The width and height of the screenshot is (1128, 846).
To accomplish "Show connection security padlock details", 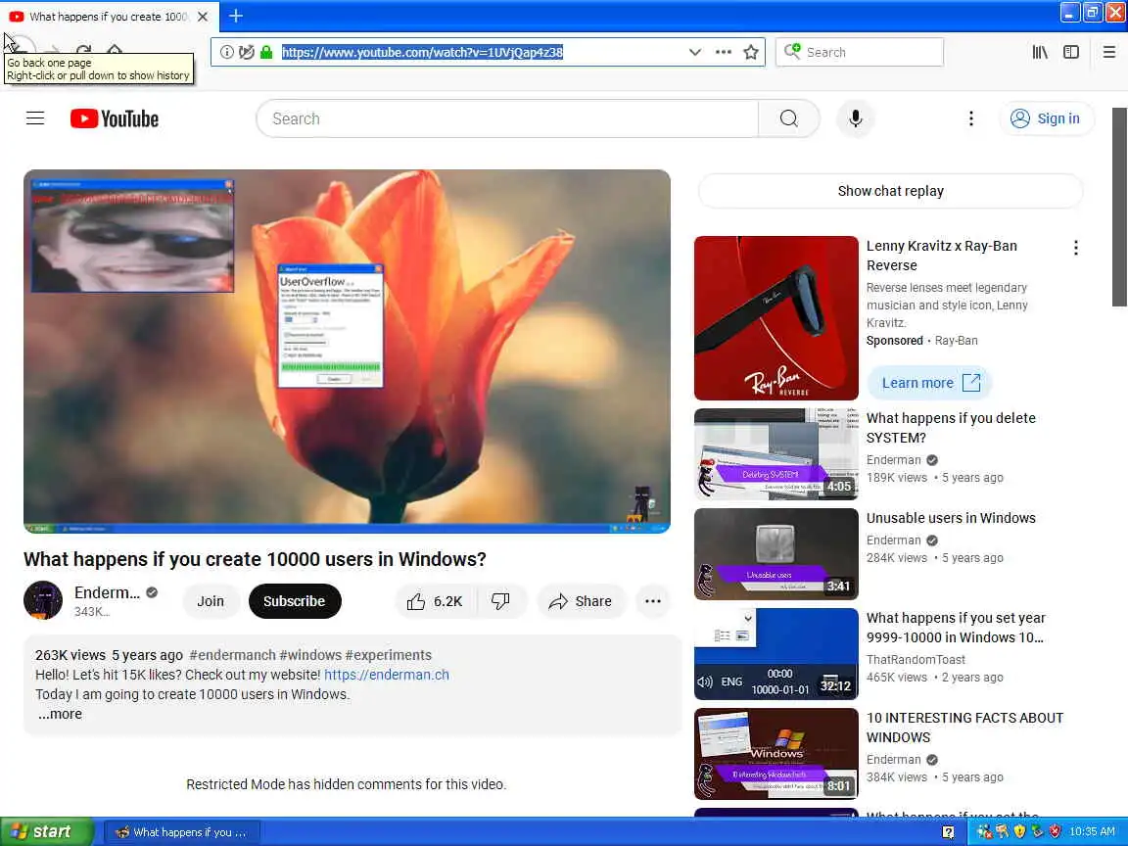I will [266, 52].
